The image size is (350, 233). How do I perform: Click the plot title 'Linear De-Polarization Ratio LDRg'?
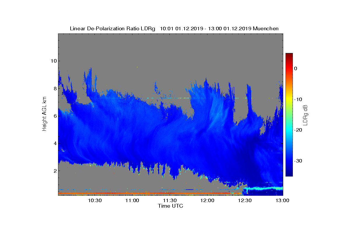[113, 29]
